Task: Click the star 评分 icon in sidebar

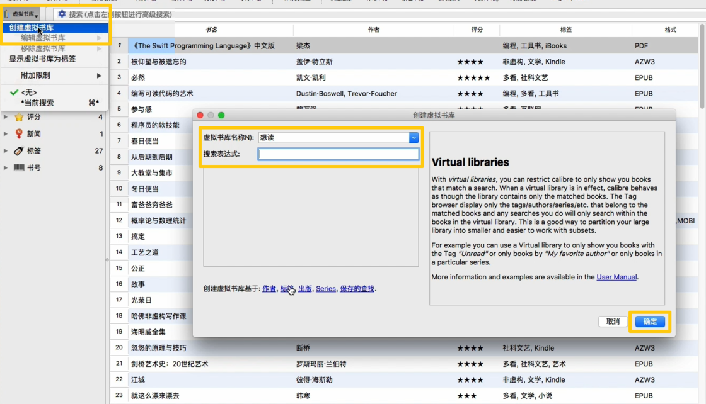Action: tap(19, 117)
